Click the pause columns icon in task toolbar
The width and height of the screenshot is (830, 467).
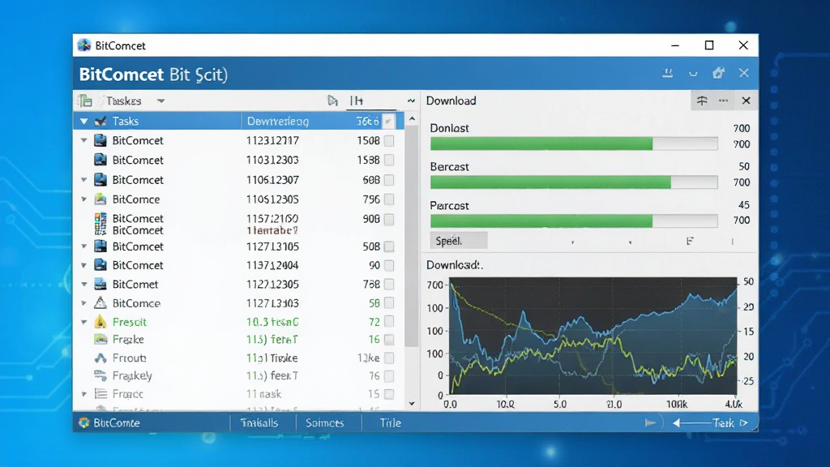357,101
